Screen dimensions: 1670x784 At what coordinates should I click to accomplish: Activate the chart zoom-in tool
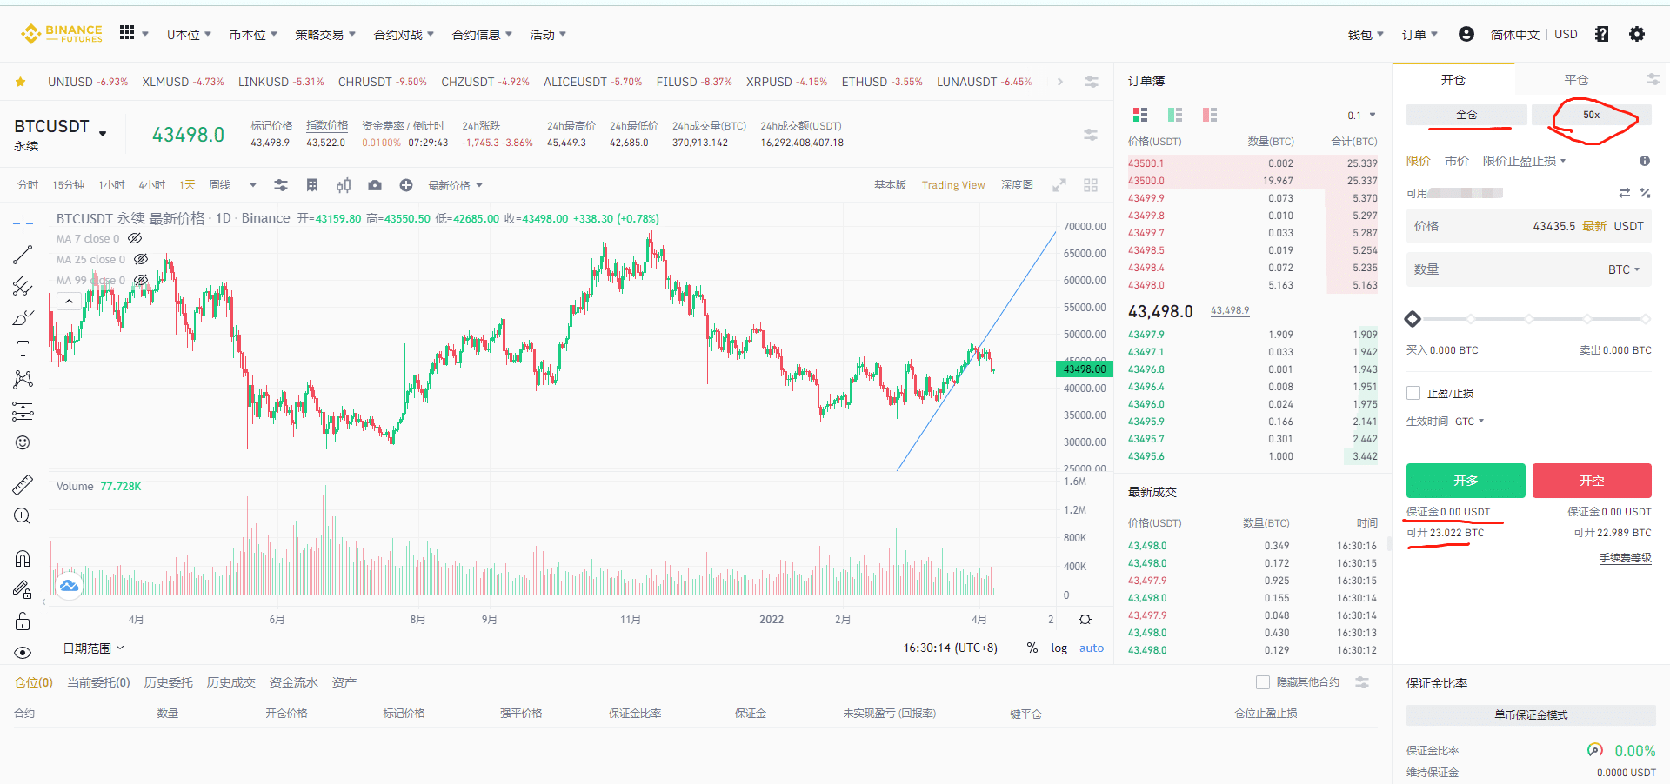click(23, 515)
